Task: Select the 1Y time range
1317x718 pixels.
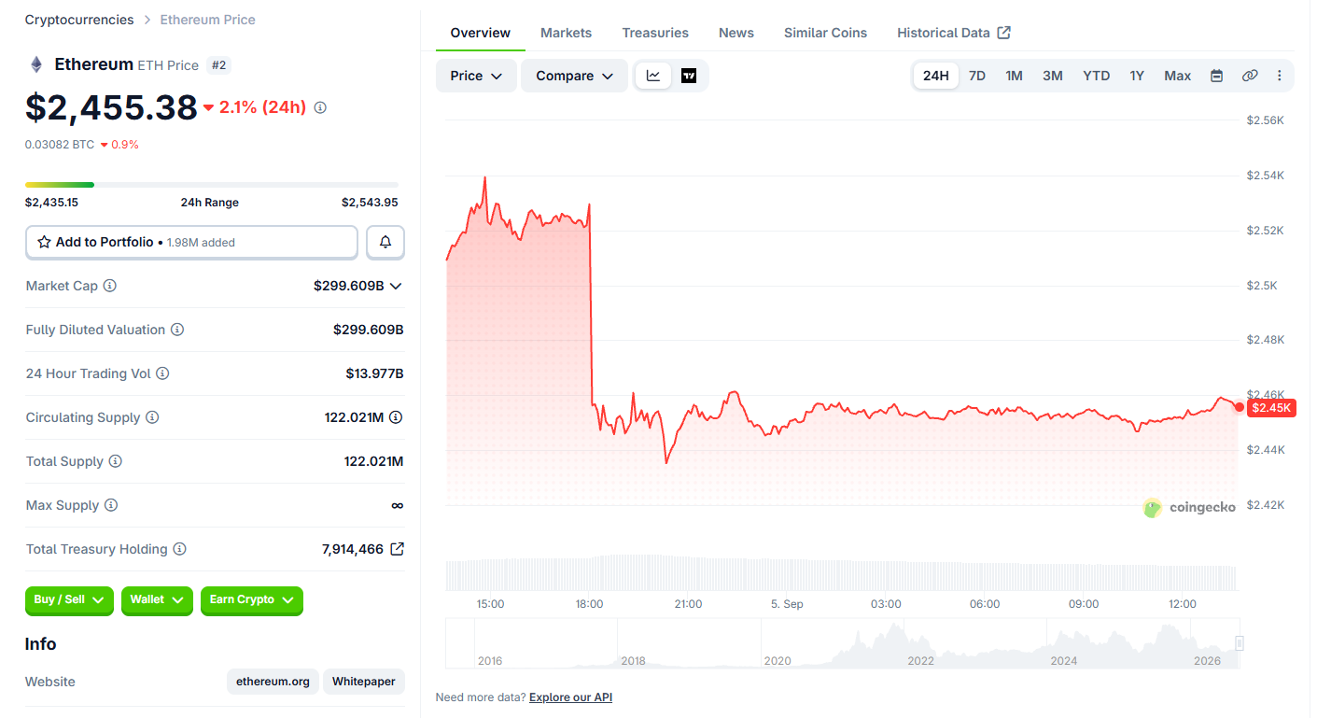Action: pos(1137,76)
